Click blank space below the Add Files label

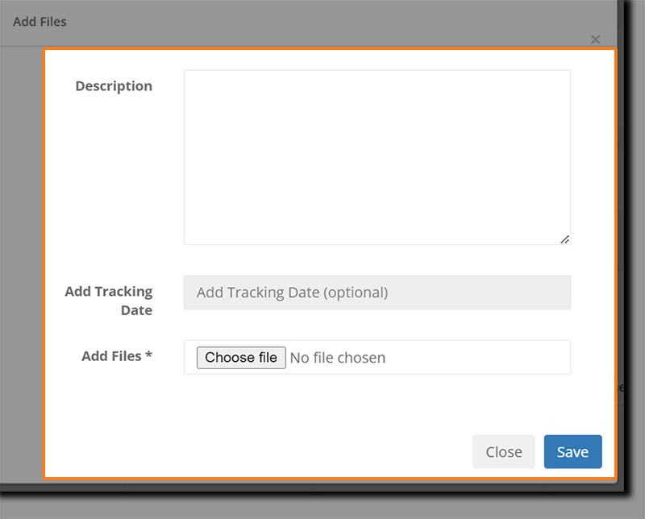pyautogui.click(x=114, y=403)
